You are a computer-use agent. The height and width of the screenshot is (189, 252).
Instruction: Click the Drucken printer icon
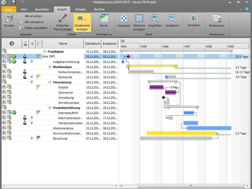[x=9, y=19]
